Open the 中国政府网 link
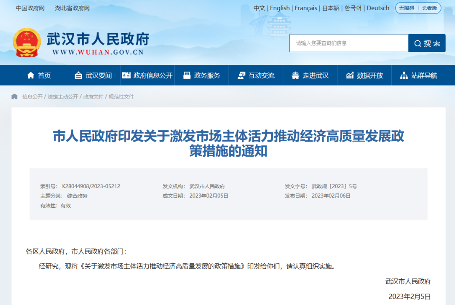This screenshot has width=455, height=305. 30,8
